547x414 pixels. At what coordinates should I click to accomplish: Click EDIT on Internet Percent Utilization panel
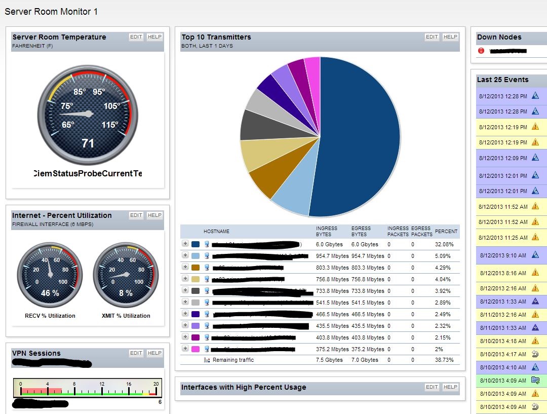pyautogui.click(x=136, y=215)
